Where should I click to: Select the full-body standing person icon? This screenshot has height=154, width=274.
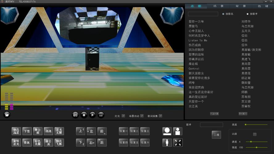pos(167,142)
